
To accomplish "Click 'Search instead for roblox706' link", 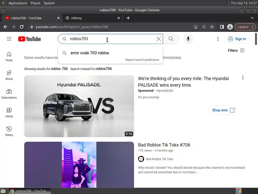I will tap(91, 69).
